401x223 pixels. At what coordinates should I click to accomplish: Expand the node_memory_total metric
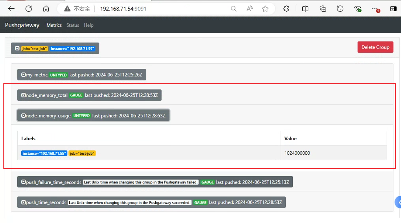pos(89,95)
